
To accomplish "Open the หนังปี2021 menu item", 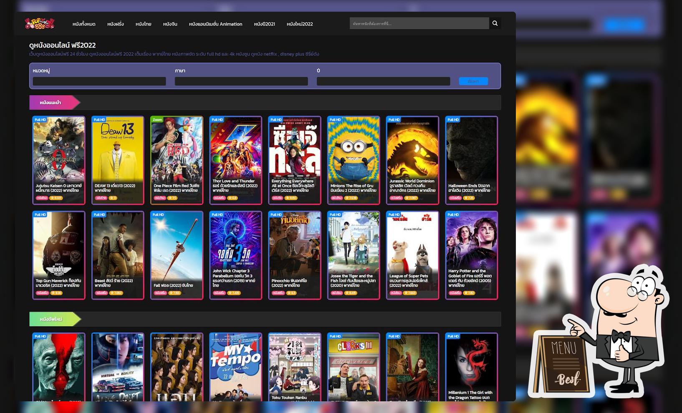I will point(264,24).
